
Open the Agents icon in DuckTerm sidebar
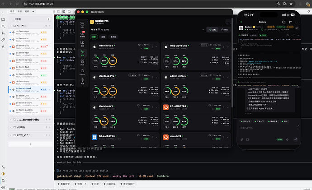tap(82, 71)
